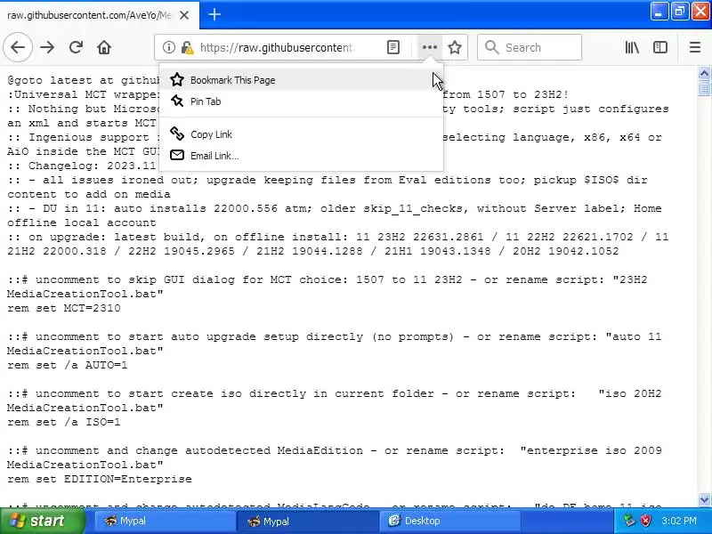Switch to the first Mypal taskbar button
The height and width of the screenshot is (534, 712).
click(164, 521)
